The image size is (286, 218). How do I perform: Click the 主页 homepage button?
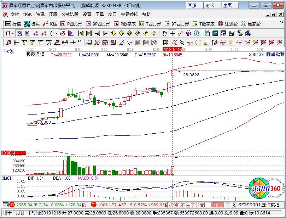[x=230, y=5]
